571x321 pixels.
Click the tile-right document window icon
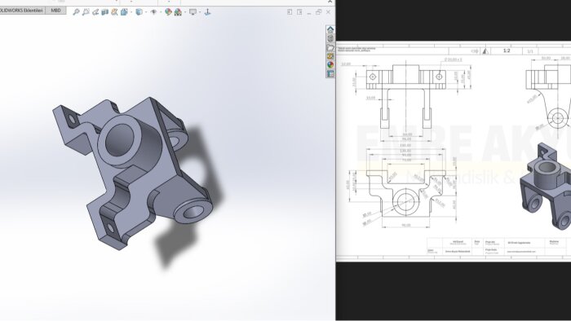[x=299, y=12]
